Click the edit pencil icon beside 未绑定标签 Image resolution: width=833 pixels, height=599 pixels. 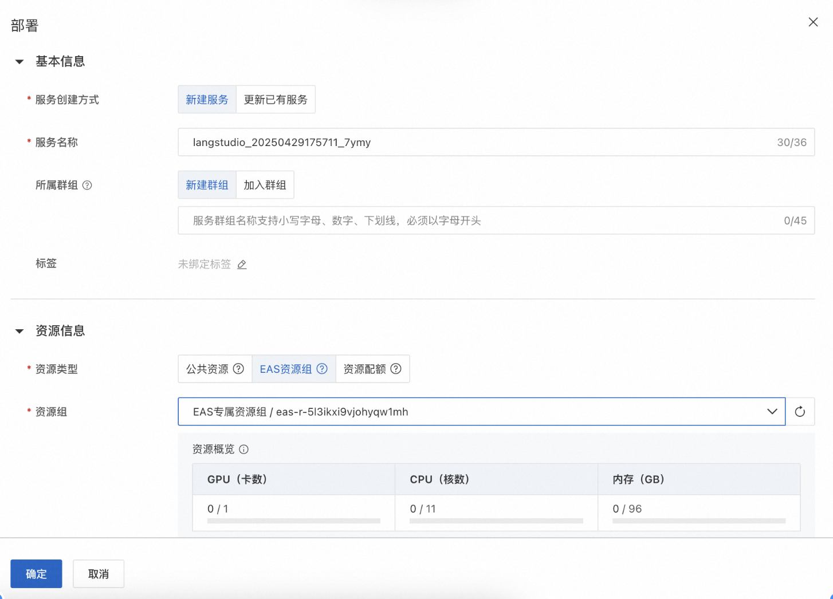[x=242, y=264]
